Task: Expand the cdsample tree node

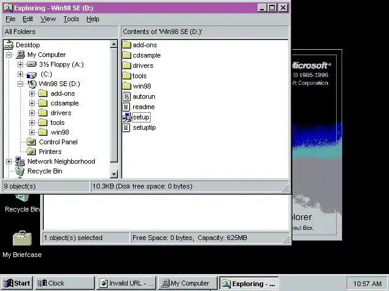Action: pyautogui.click(x=32, y=103)
